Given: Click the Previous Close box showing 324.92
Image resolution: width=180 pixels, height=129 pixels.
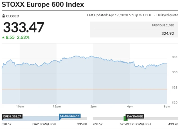Looking at the screenshot, I should pos(134,30).
